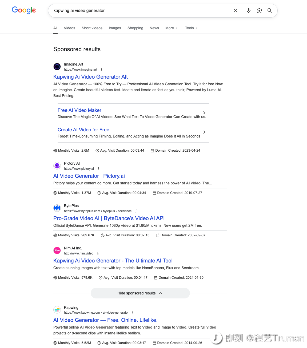Image resolution: width=307 pixels, height=348 pixels.
Task: Click kapwing.com ai-video-generator URL text
Action: coord(96,313)
